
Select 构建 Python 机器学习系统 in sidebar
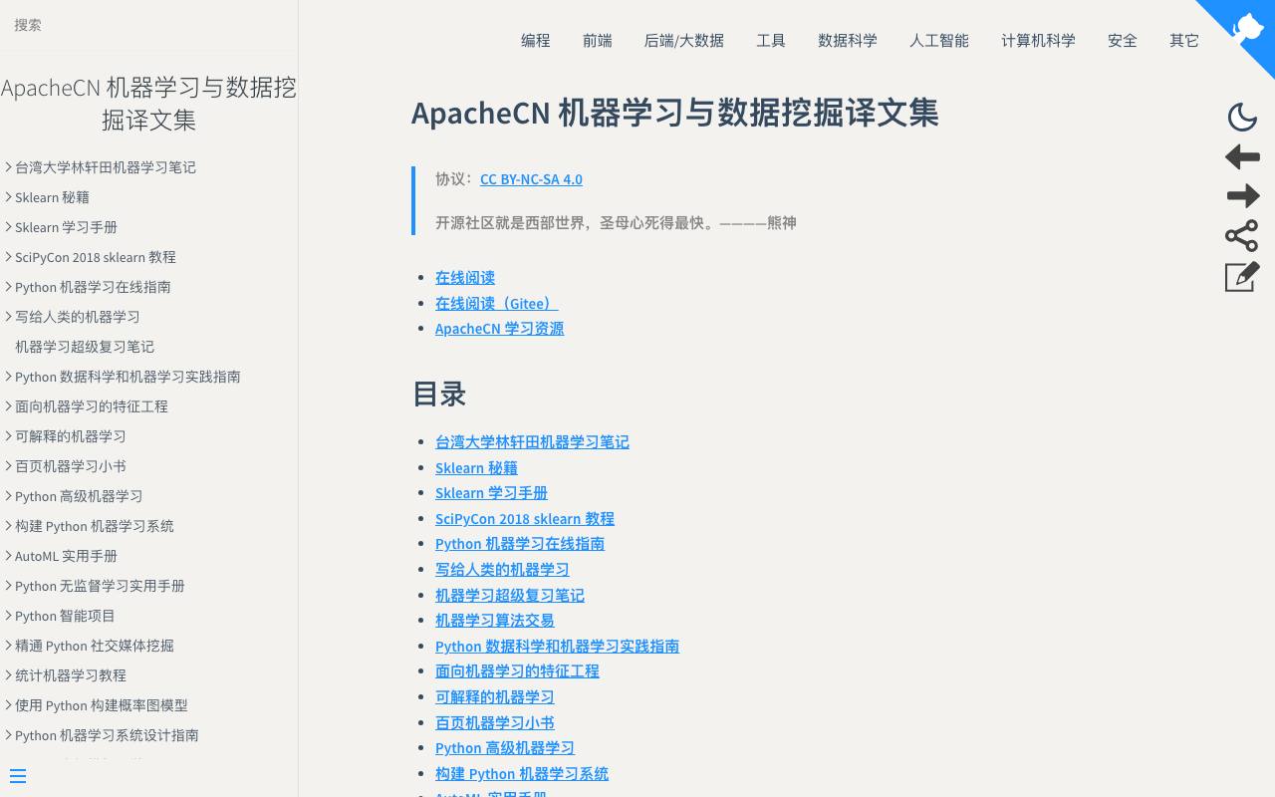[95, 526]
